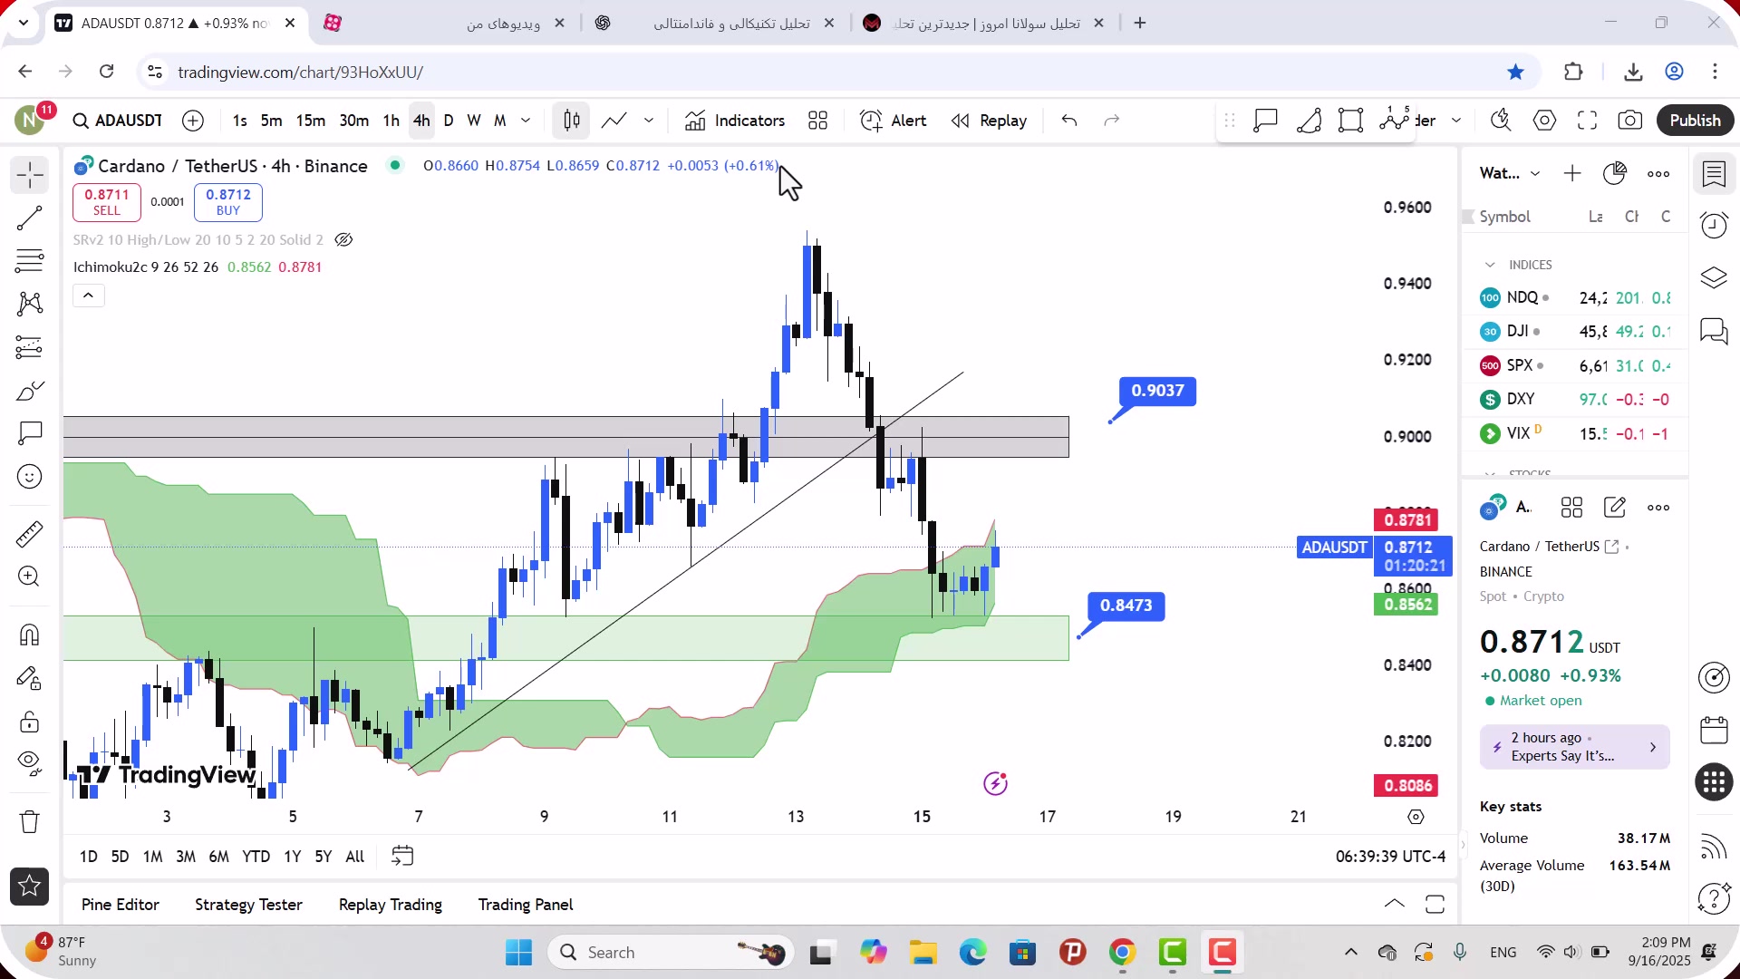Toggle lock all drawings
1740x979 pixels.
30,722
